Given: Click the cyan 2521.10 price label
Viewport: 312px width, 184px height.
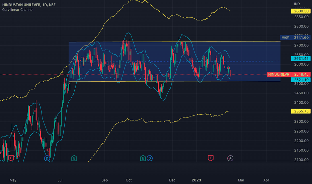Looking at the screenshot, I should pyautogui.click(x=301, y=80).
